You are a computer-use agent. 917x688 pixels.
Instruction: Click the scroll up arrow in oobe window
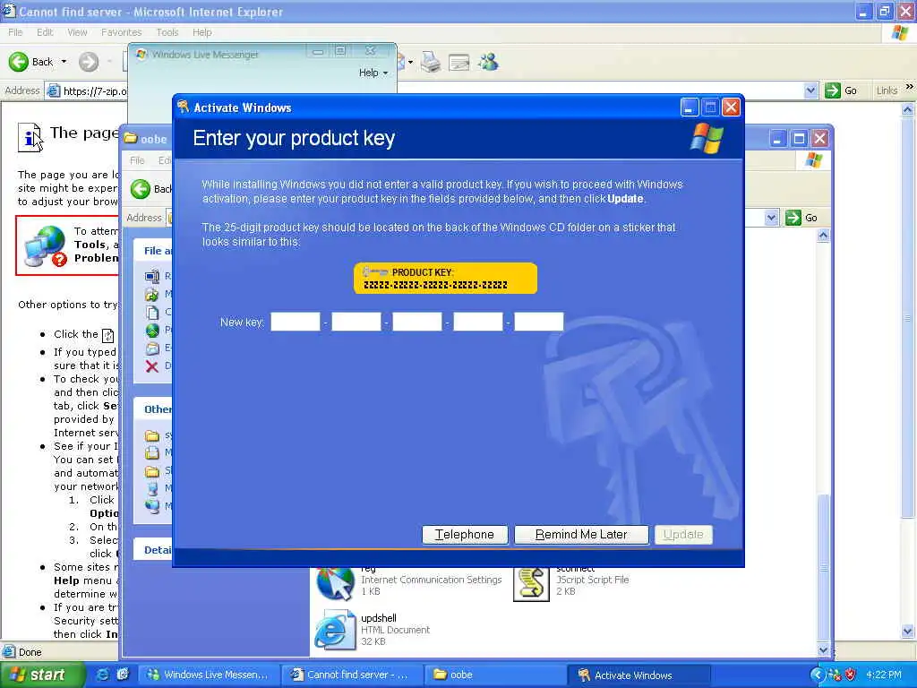tap(823, 236)
